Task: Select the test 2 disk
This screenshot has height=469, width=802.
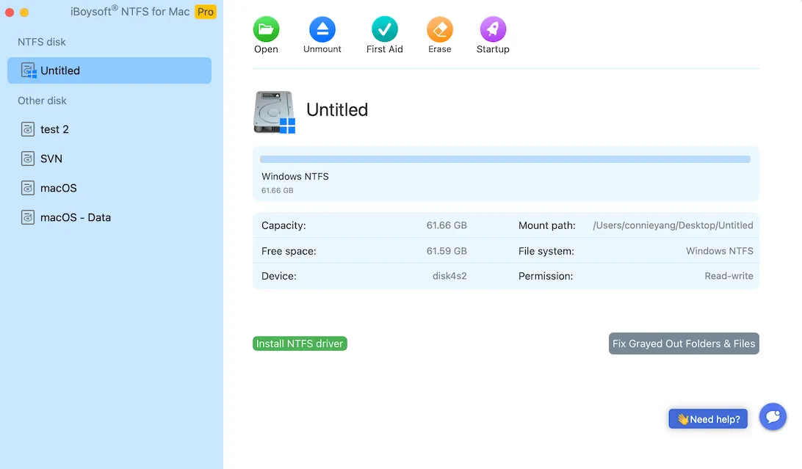Action: coord(54,129)
